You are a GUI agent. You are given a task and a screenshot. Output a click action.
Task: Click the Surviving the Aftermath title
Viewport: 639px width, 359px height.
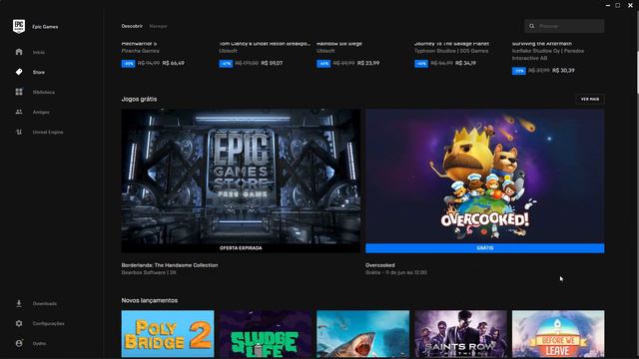point(542,44)
